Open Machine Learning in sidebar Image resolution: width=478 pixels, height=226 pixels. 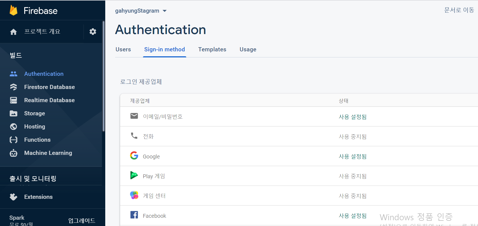coord(48,153)
